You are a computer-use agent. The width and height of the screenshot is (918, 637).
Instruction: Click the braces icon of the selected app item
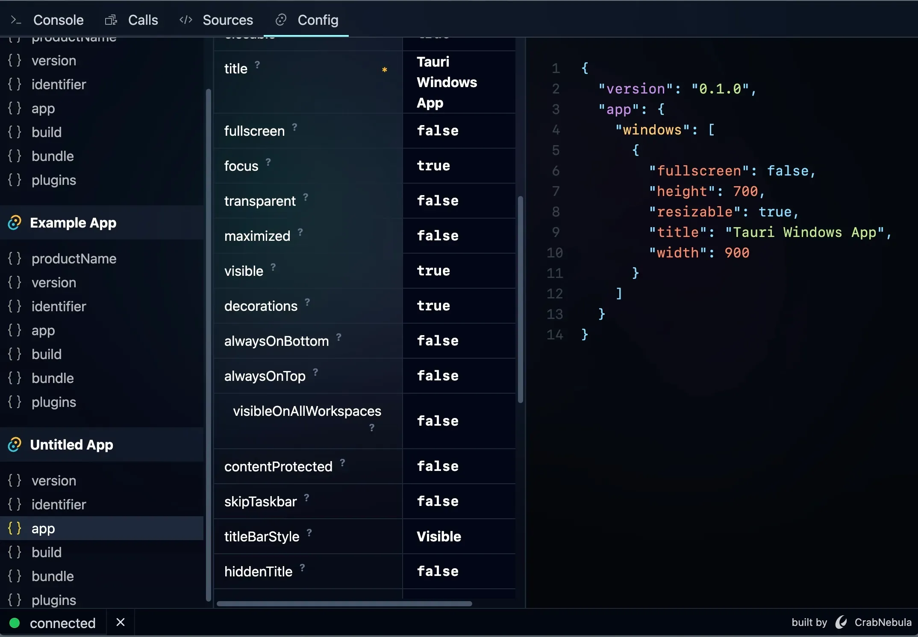click(15, 528)
